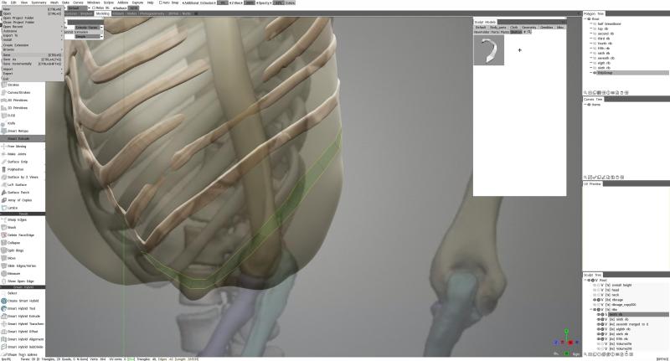This screenshot has height=361, width=670.
Task: Open the Export To submenu
Action: pos(32,35)
